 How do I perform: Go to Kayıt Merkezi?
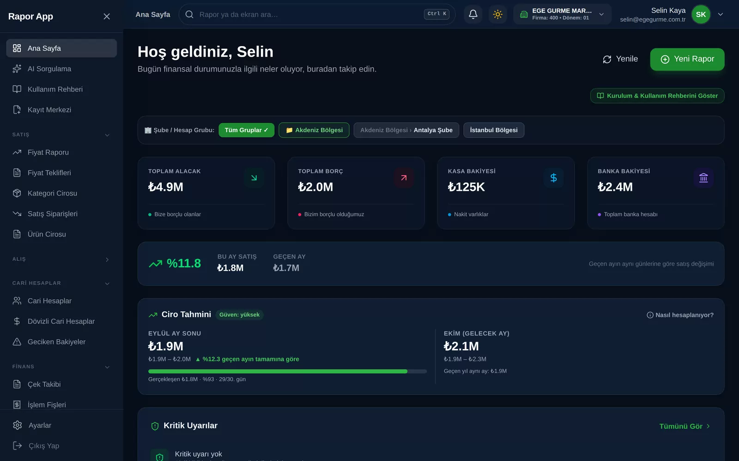pos(61,110)
